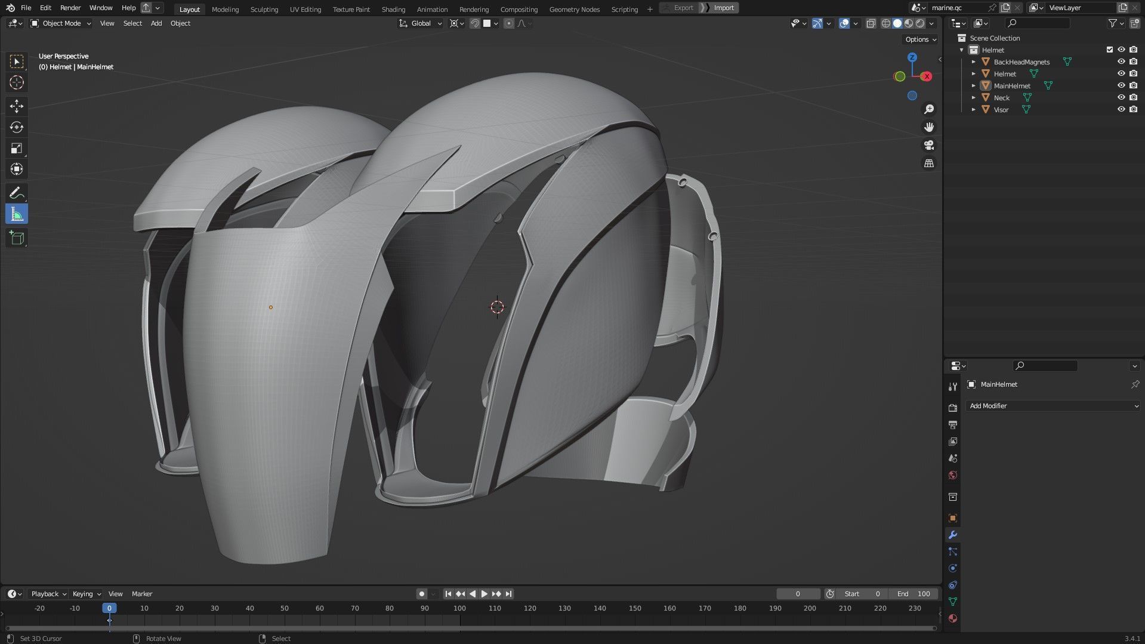Select the Add Cube tool
The width and height of the screenshot is (1145, 644).
coord(17,238)
